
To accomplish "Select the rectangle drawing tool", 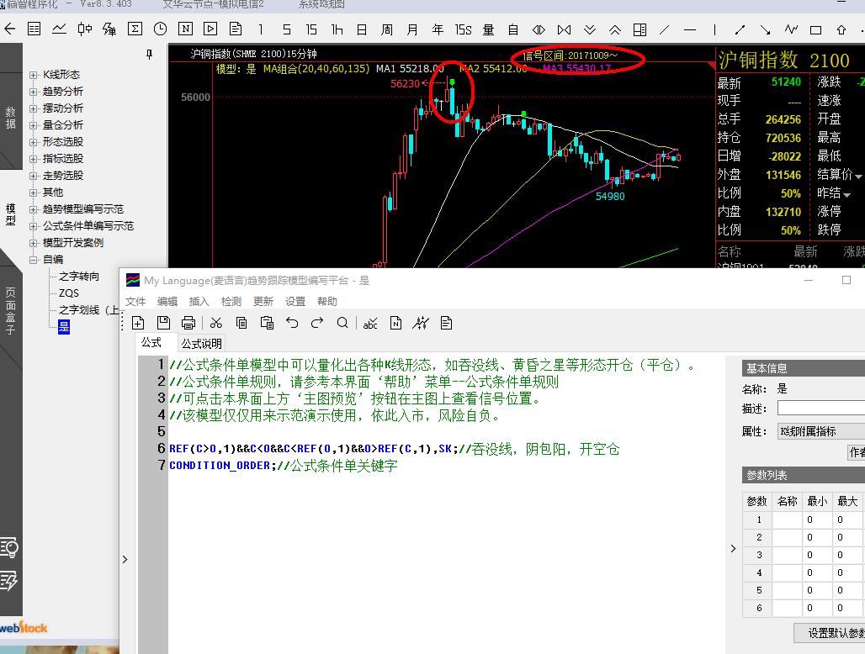I will click(x=815, y=29).
